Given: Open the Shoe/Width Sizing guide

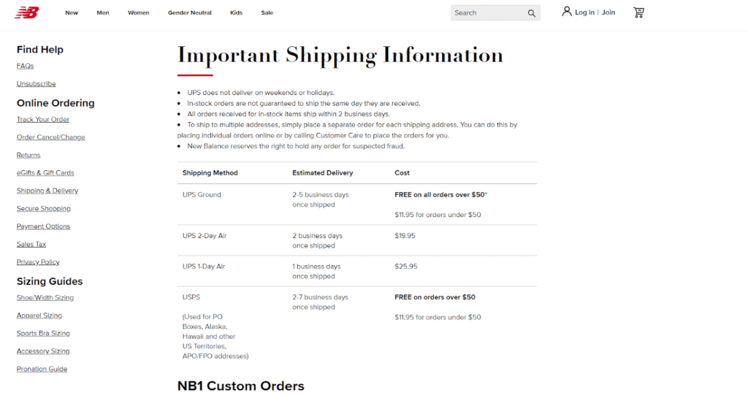Looking at the screenshot, I should (x=45, y=297).
